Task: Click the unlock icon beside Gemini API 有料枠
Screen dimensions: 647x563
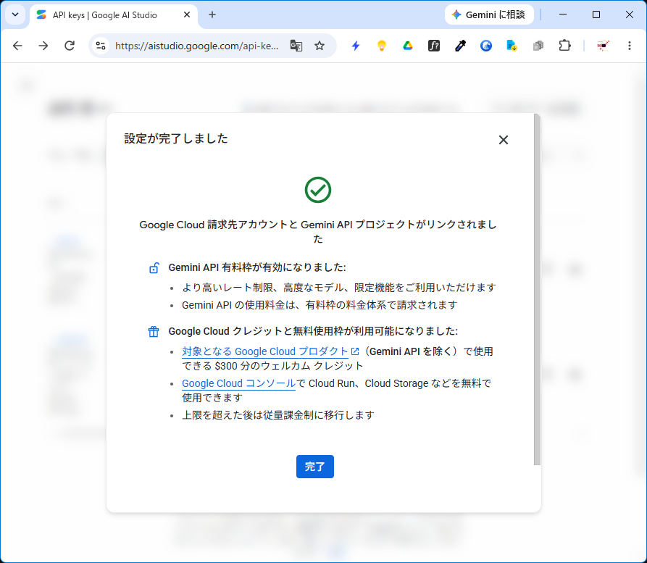Action: [154, 268]
